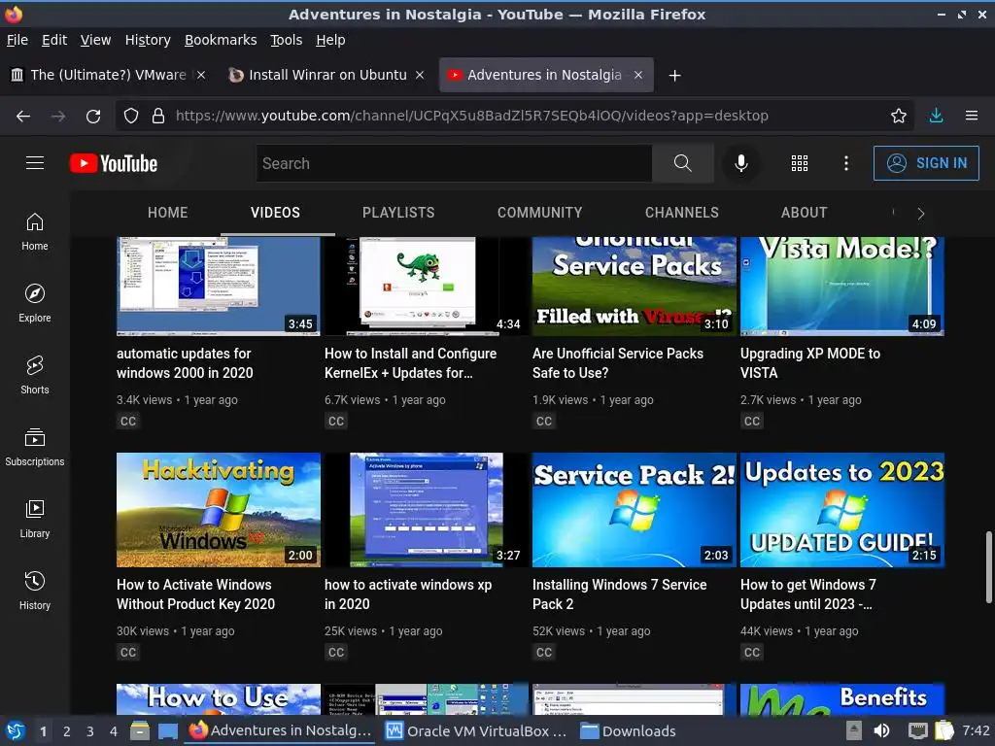Open 'automatic updates for windows 2000 in 2020'
The image size is (995, 746).
[185, 363]
